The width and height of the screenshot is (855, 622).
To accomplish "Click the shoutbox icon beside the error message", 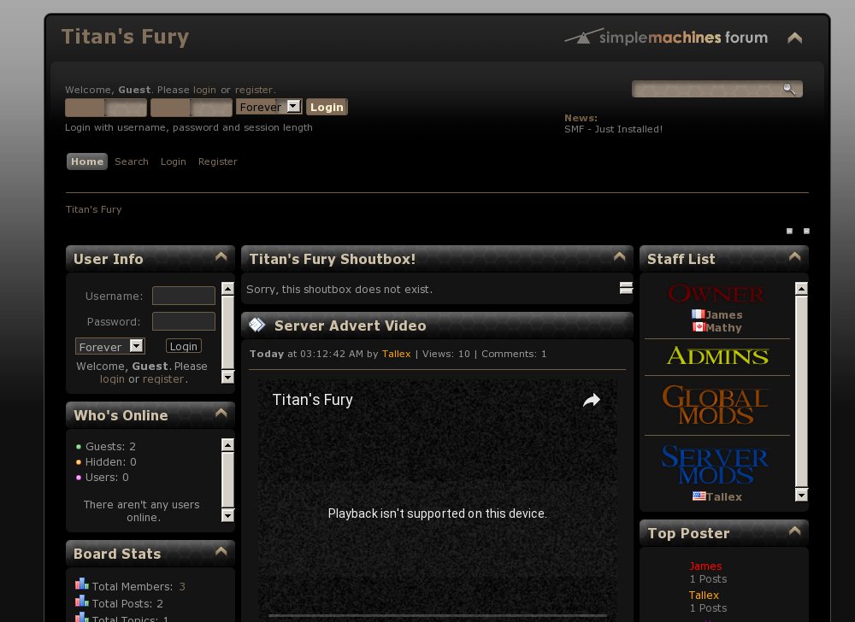I will [626, 288].
